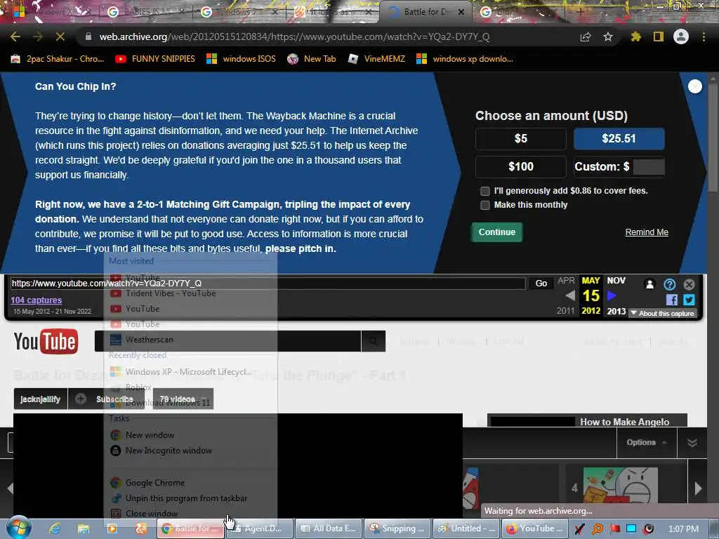Switch to the BABIES IS tab
719x539 pixels.
coord(145,12)
